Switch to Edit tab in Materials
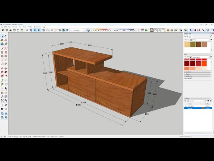The height and width of the screenshot is (161, 214). pyautogui.click(x=190, y=37)
